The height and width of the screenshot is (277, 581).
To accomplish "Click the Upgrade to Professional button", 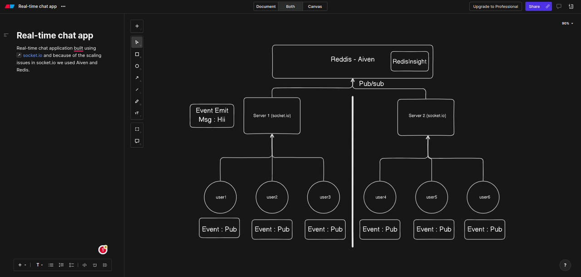I will tap(496, 6).
